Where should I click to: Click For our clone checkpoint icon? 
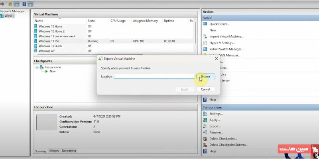[41, 67]
